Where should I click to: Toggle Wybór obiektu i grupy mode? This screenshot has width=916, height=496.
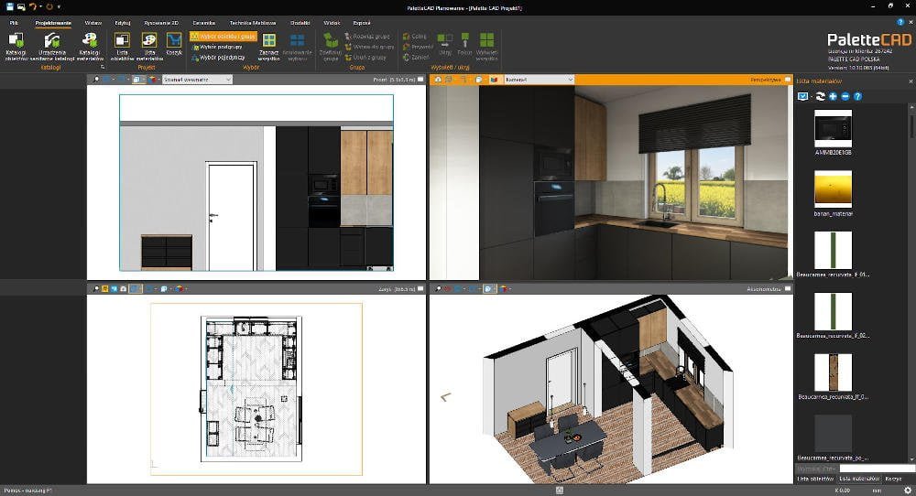pyautogui.click(x=224, y=36)
